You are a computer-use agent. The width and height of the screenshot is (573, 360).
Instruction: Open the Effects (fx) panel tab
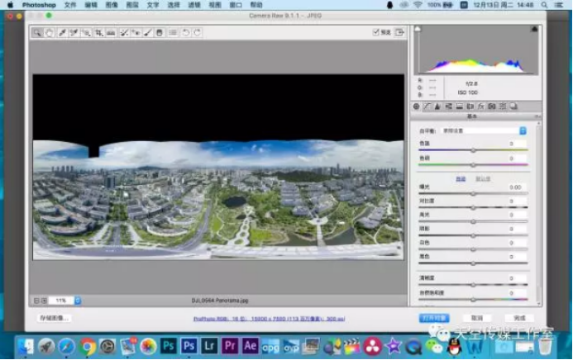tap(480, 107)
